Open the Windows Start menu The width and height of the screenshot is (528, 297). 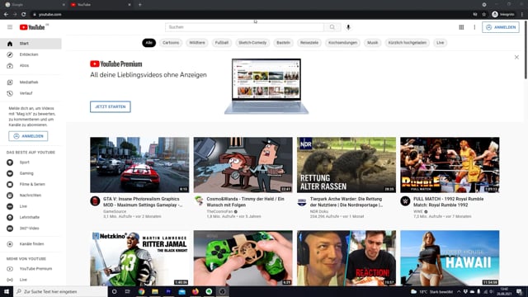(7, 291)
